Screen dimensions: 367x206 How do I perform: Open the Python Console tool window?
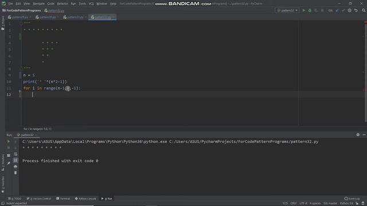point(85,199)
